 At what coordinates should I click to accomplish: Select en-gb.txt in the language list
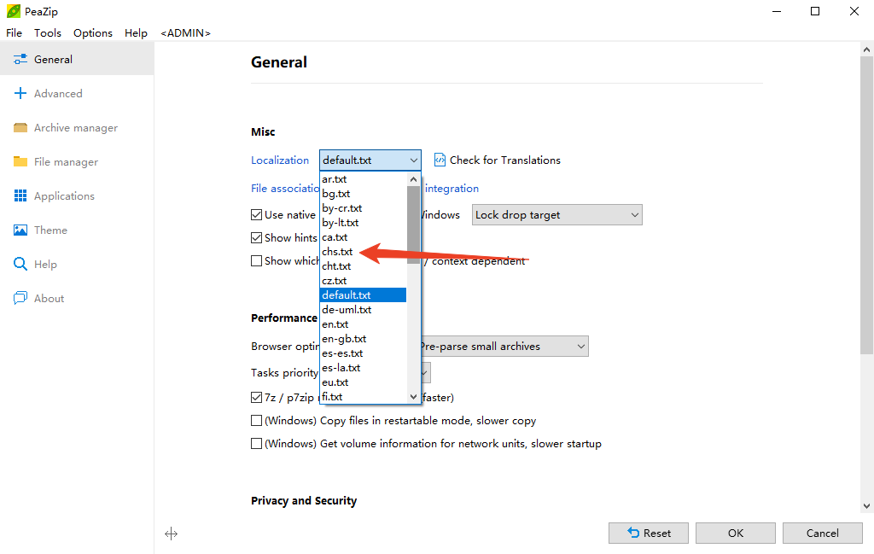(364, 339)
